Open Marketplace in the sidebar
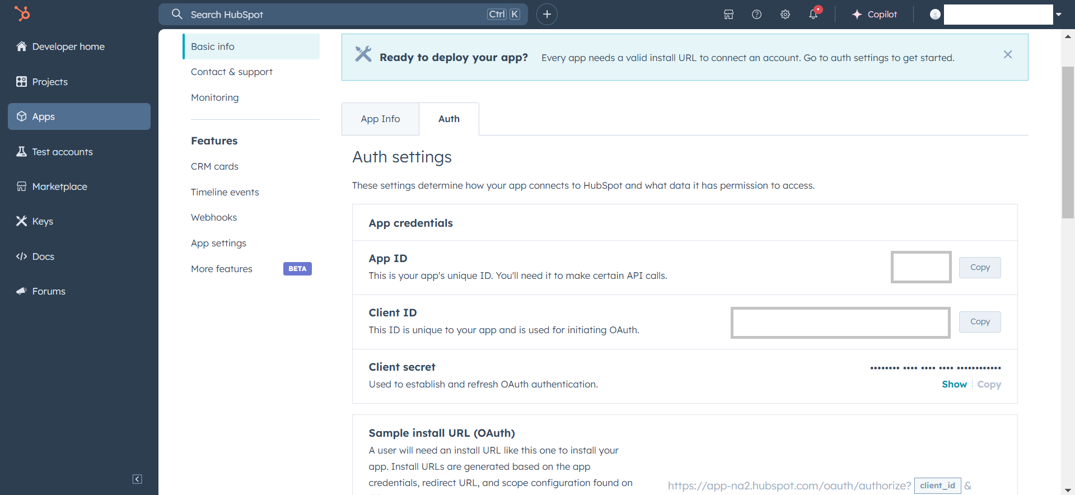 point(79,186)
